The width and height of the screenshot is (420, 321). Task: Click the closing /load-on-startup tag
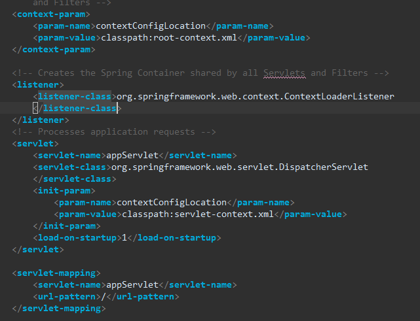[174, 237]
